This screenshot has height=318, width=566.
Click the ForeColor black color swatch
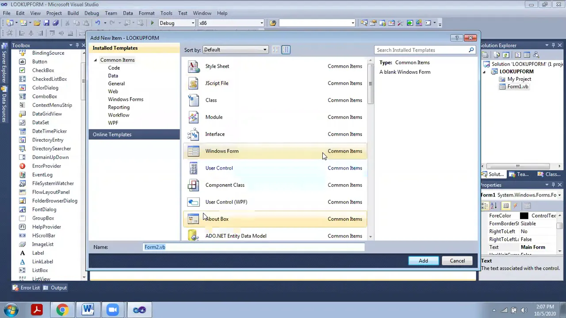524,216
